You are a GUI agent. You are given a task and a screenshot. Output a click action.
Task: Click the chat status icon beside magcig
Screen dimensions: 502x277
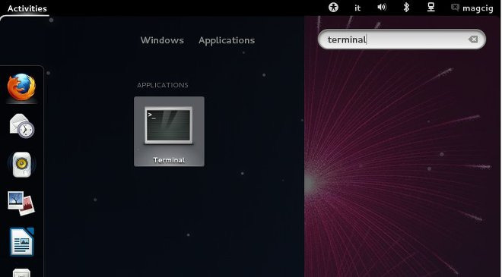[455, 8]
